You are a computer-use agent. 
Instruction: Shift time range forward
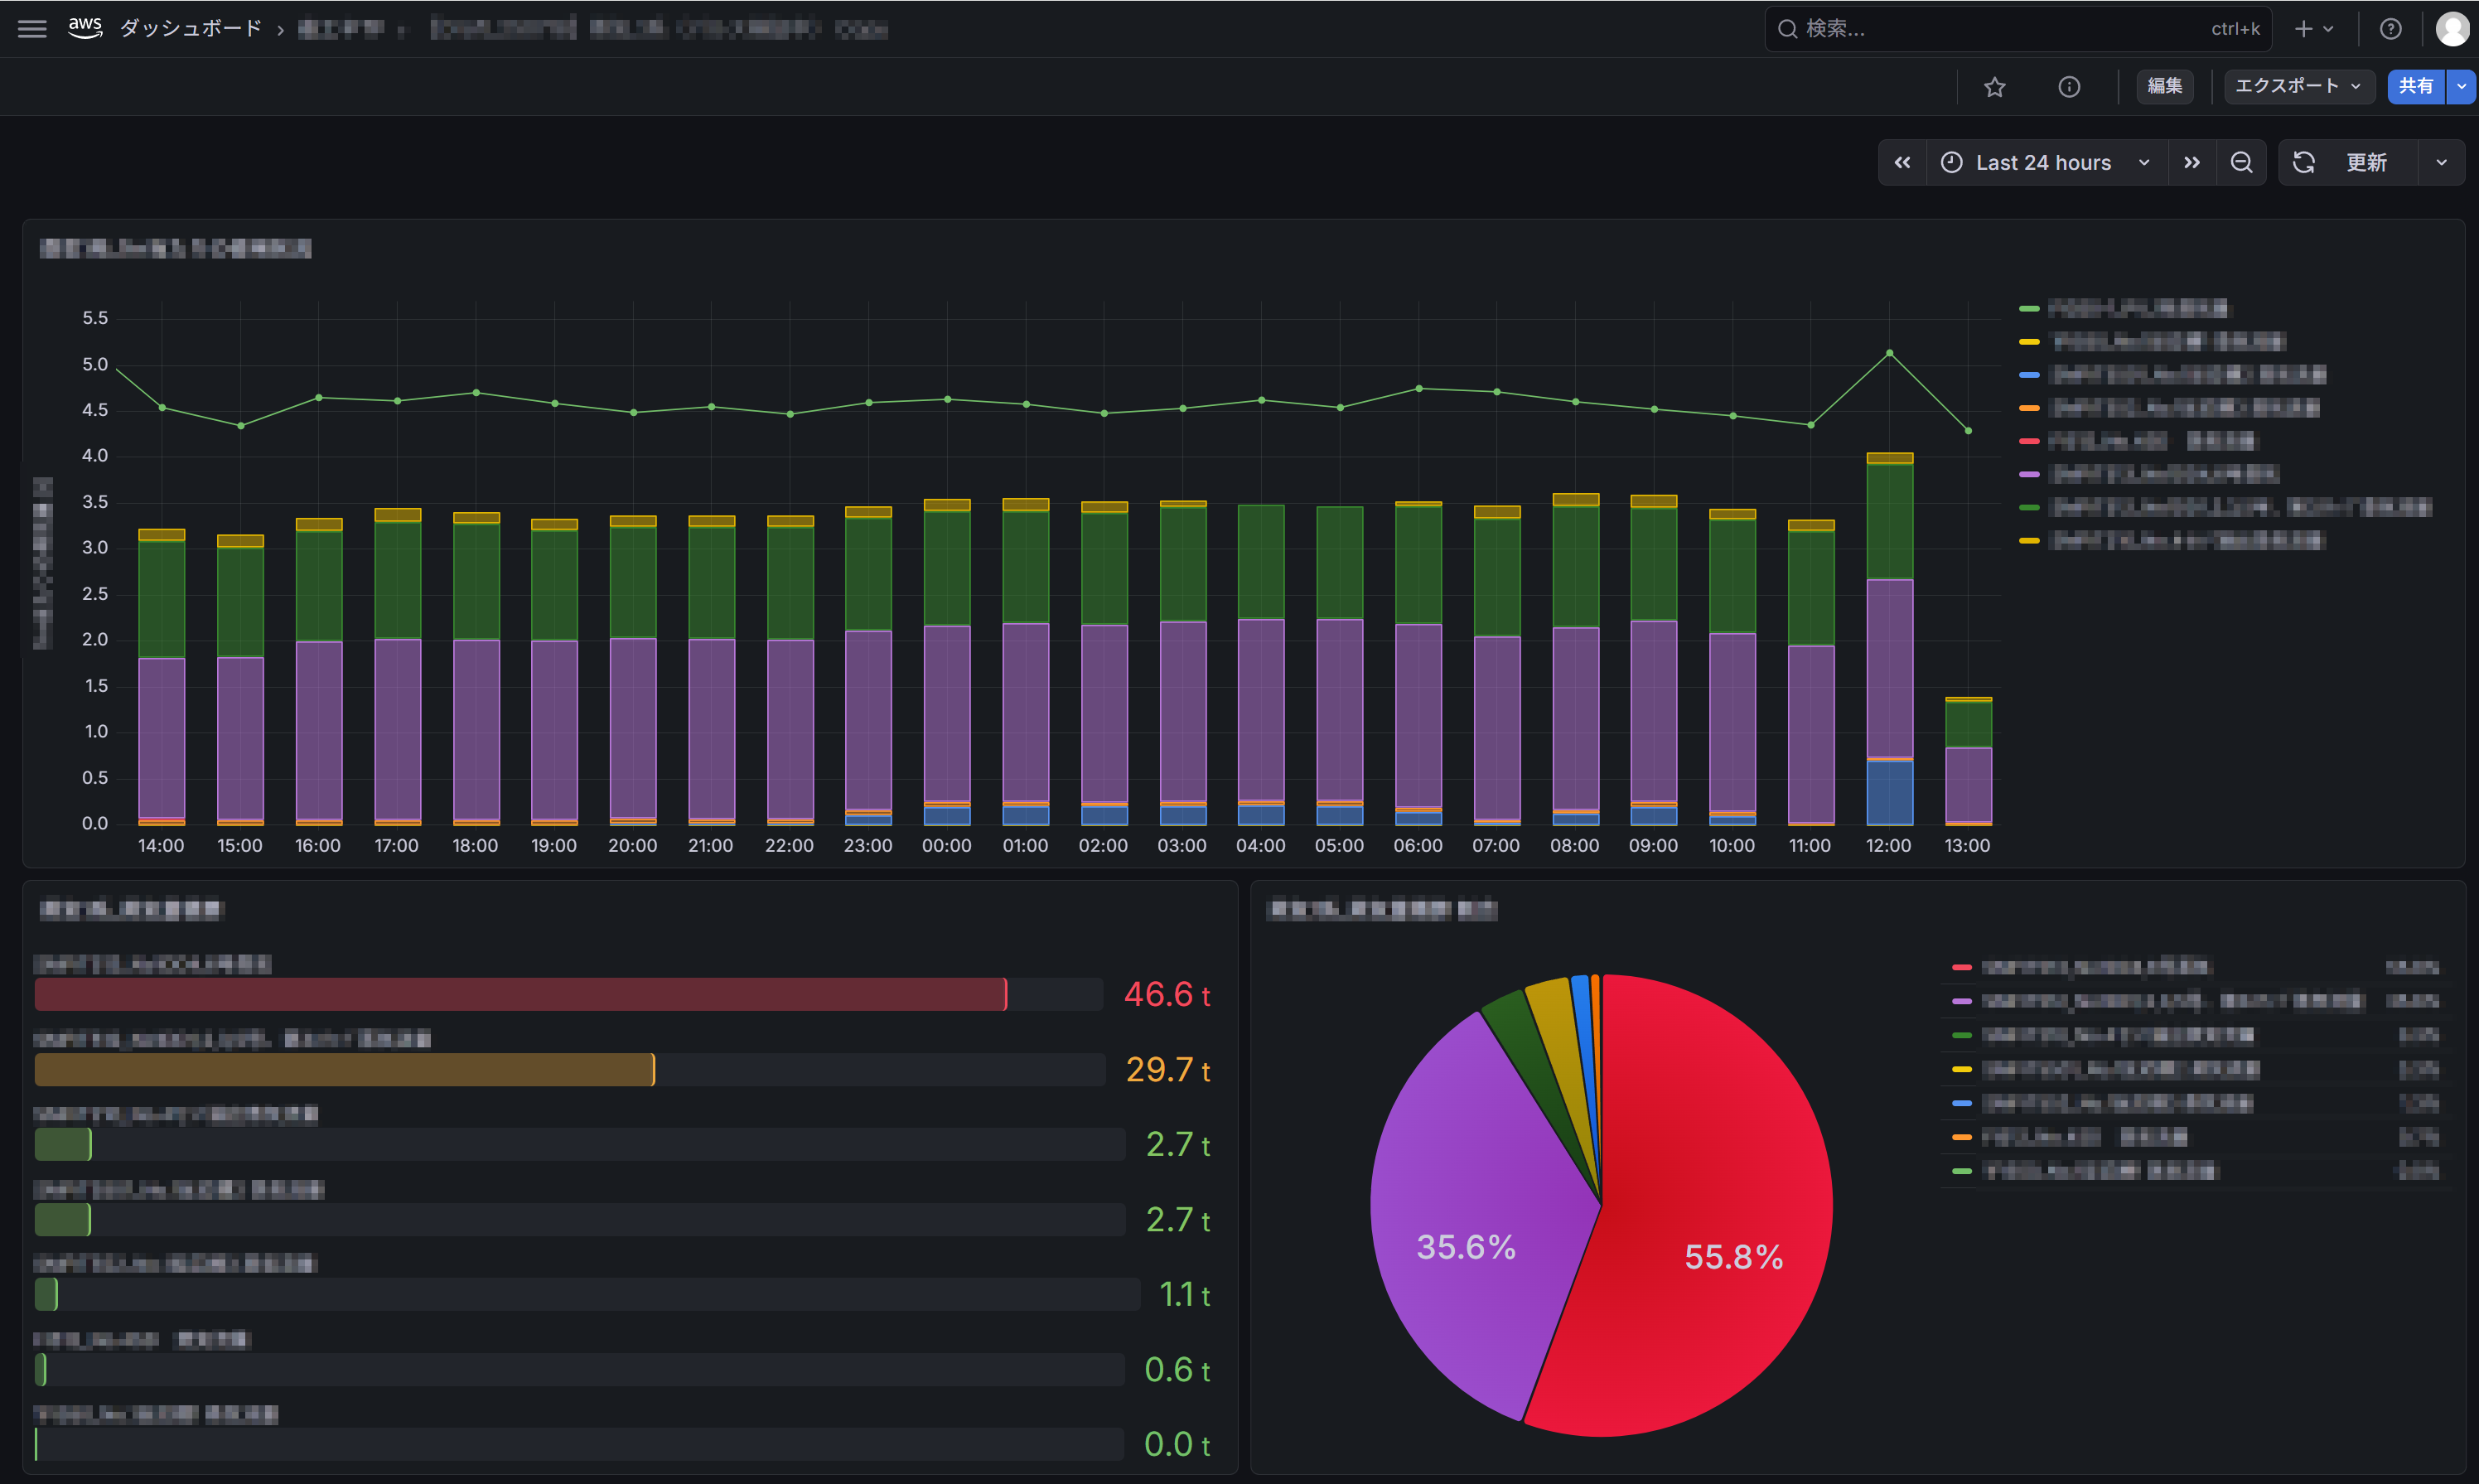point(2192,163)
